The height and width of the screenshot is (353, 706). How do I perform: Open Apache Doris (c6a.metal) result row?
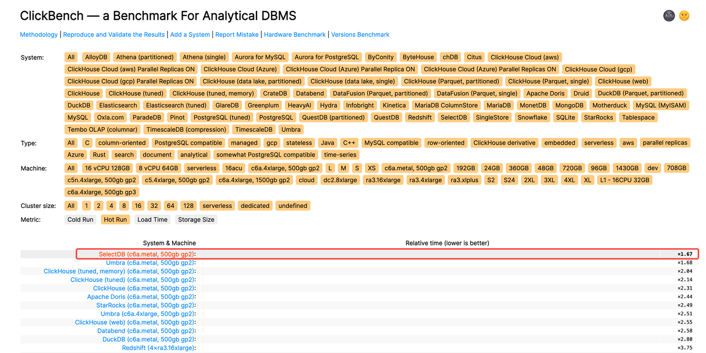click(x=141, y=297)
